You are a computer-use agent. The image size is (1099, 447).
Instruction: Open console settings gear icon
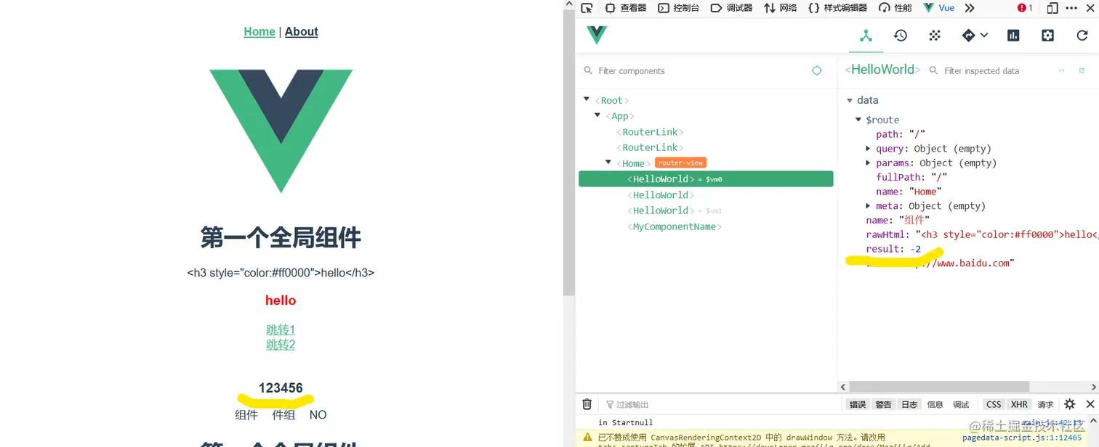coord(1069,404)
